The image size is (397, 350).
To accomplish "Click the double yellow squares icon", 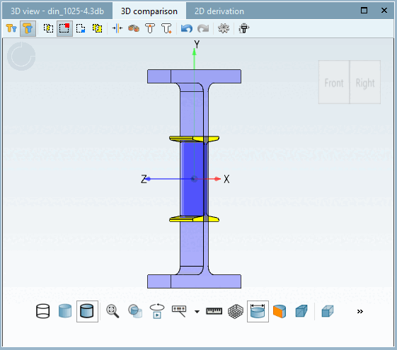I will coord(97,28).
